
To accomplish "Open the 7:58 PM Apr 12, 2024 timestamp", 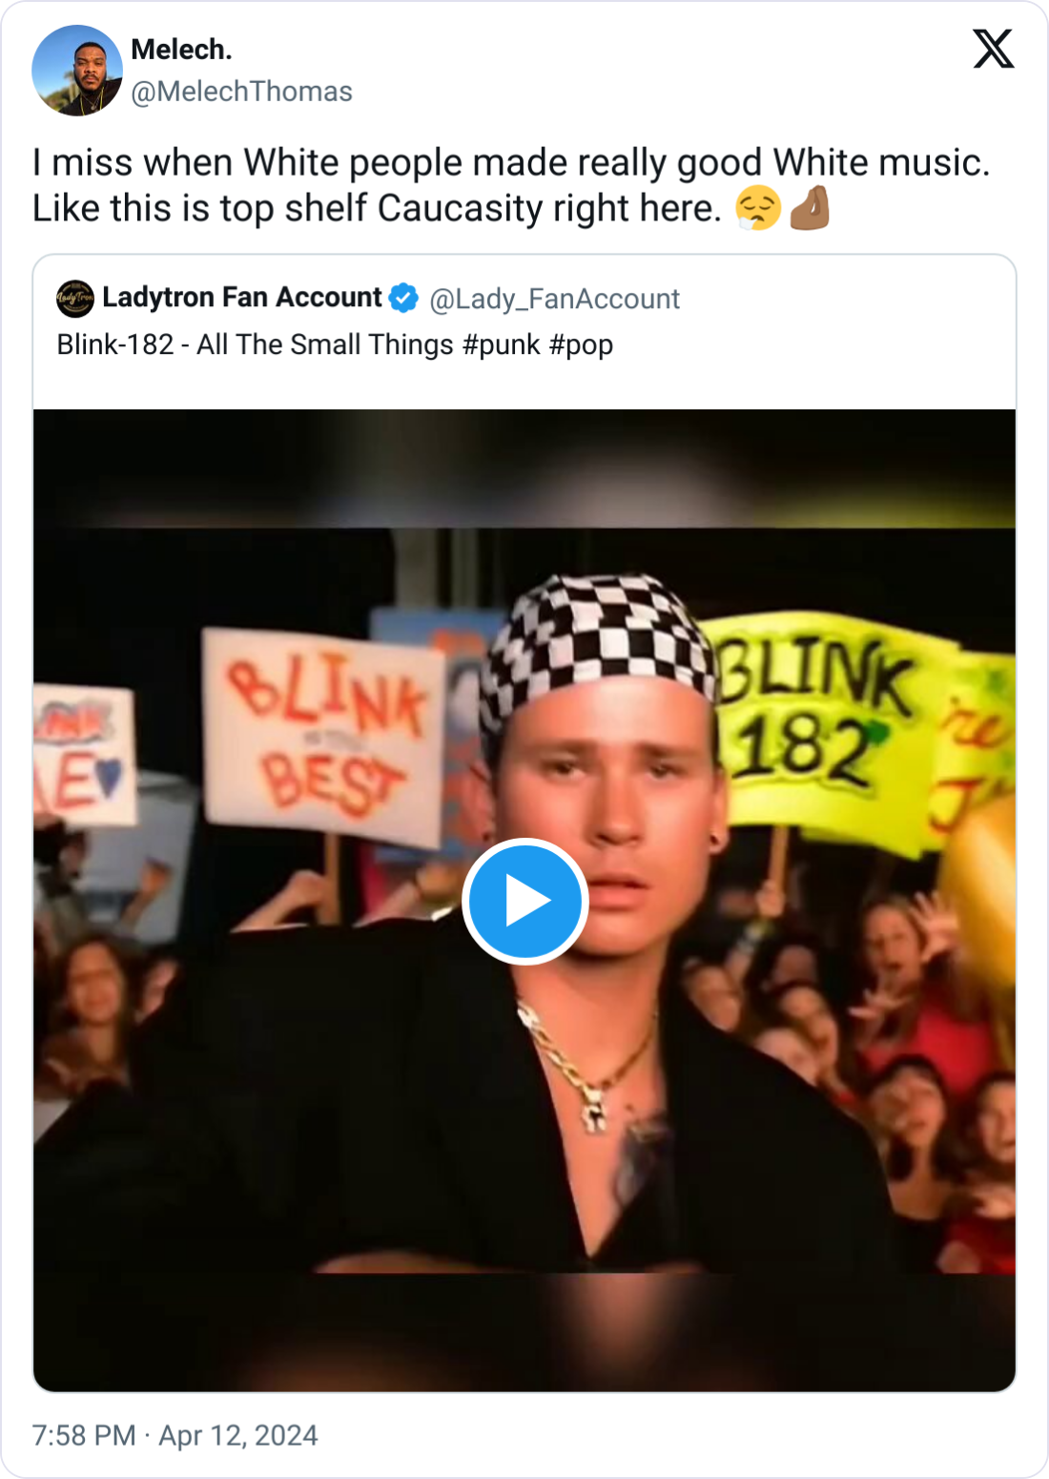I will [x=175, y=1435].
